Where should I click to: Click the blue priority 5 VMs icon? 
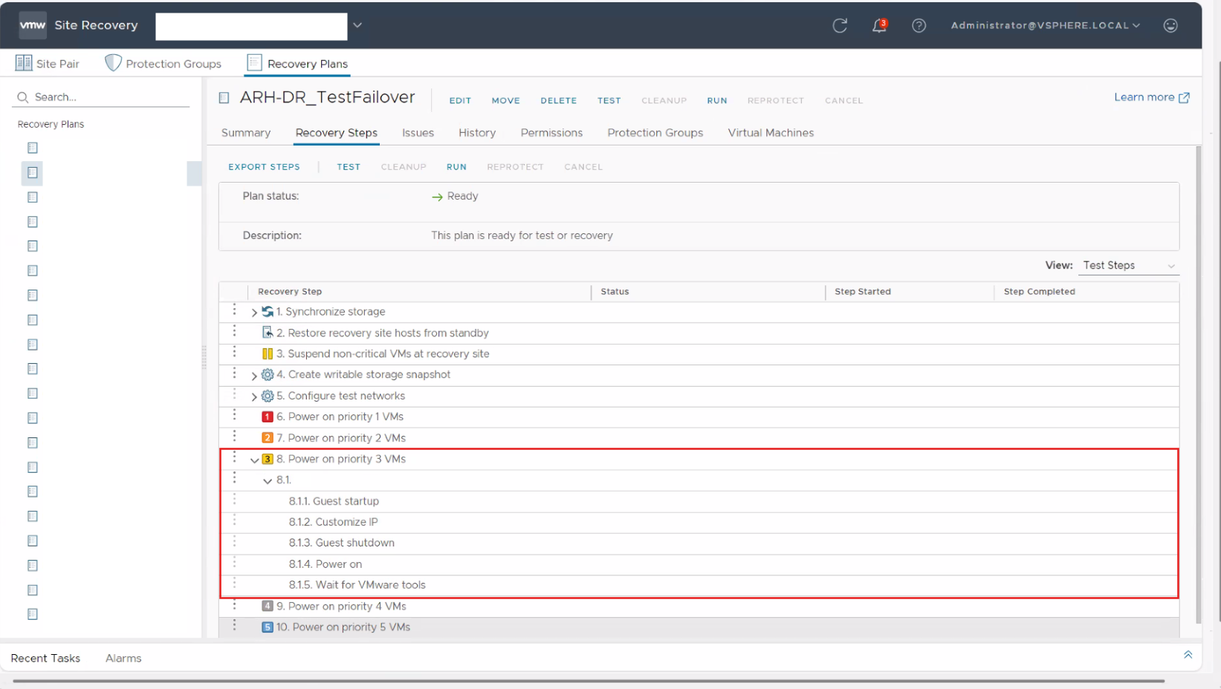[x=268, y=627]
